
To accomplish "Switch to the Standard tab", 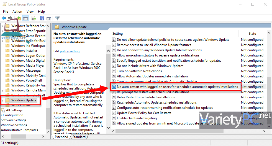I will 79,137.
